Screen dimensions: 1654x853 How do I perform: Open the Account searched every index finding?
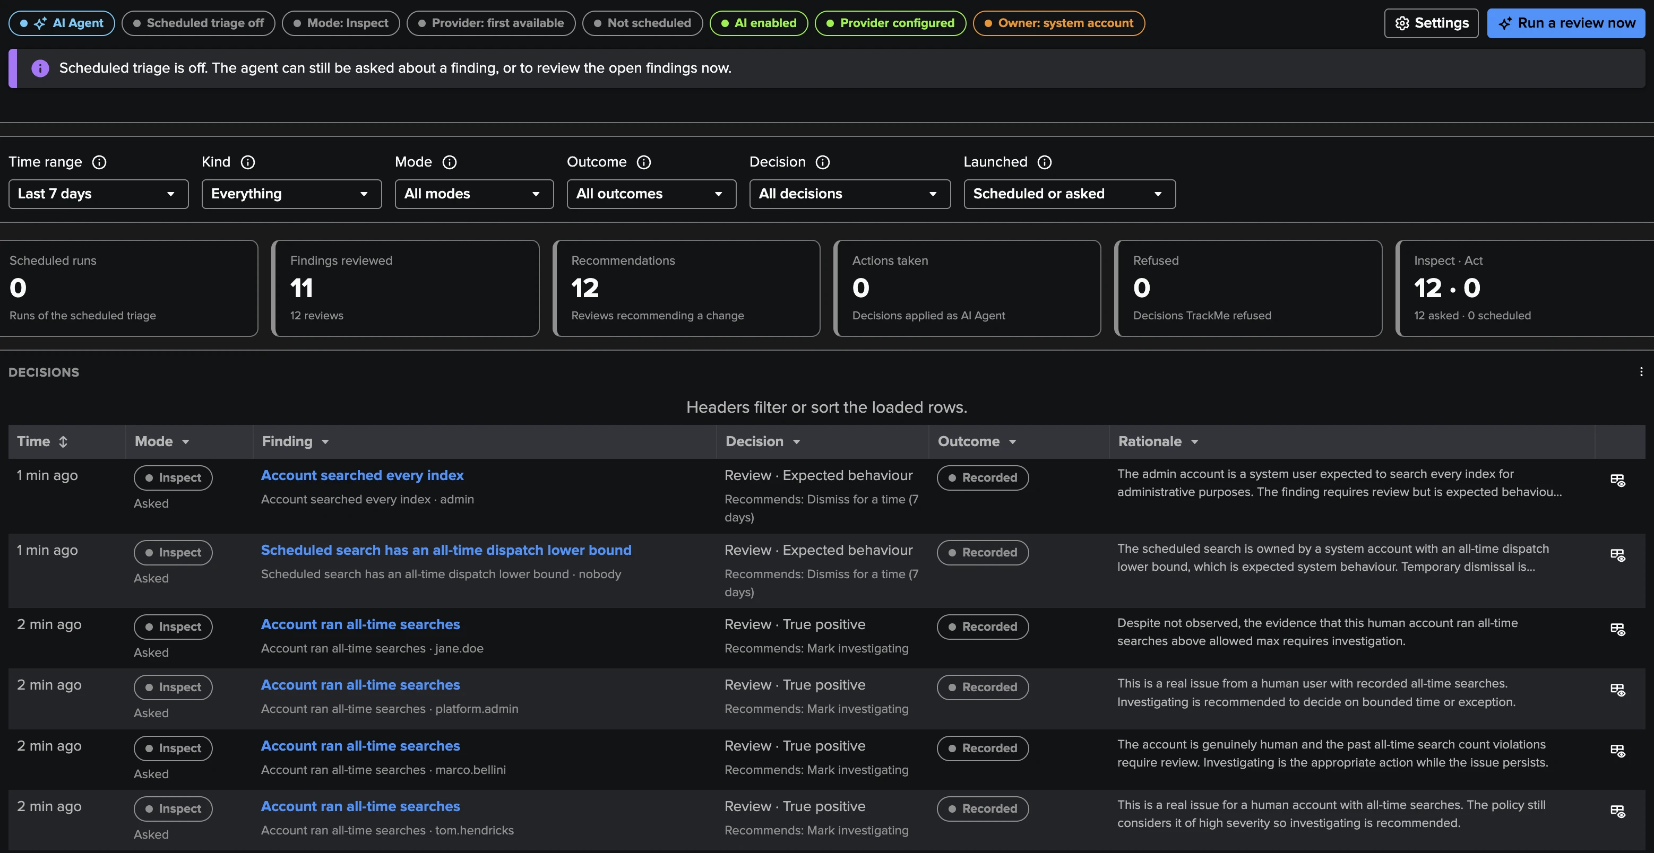pos(362,476)
